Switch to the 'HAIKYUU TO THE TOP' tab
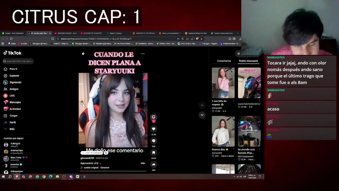 click(x=144, y=33)
